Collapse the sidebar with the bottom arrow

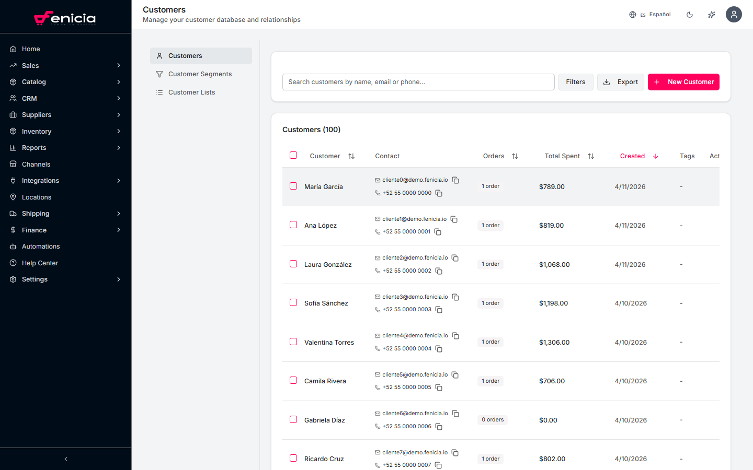click(x=65, y=459)
